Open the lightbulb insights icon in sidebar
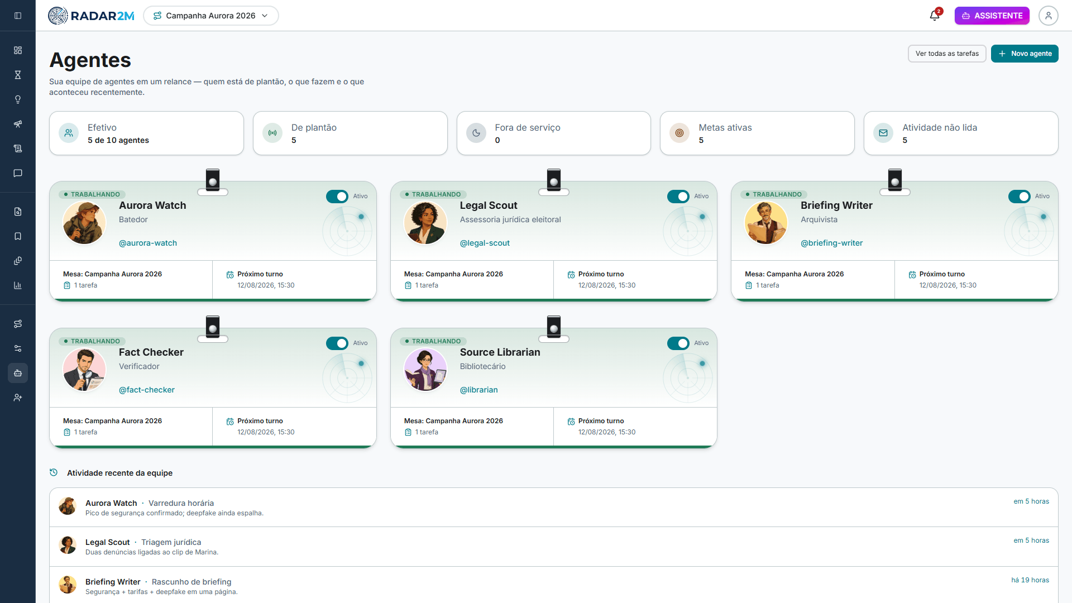The image size is (1072, 603). [18, 99]
